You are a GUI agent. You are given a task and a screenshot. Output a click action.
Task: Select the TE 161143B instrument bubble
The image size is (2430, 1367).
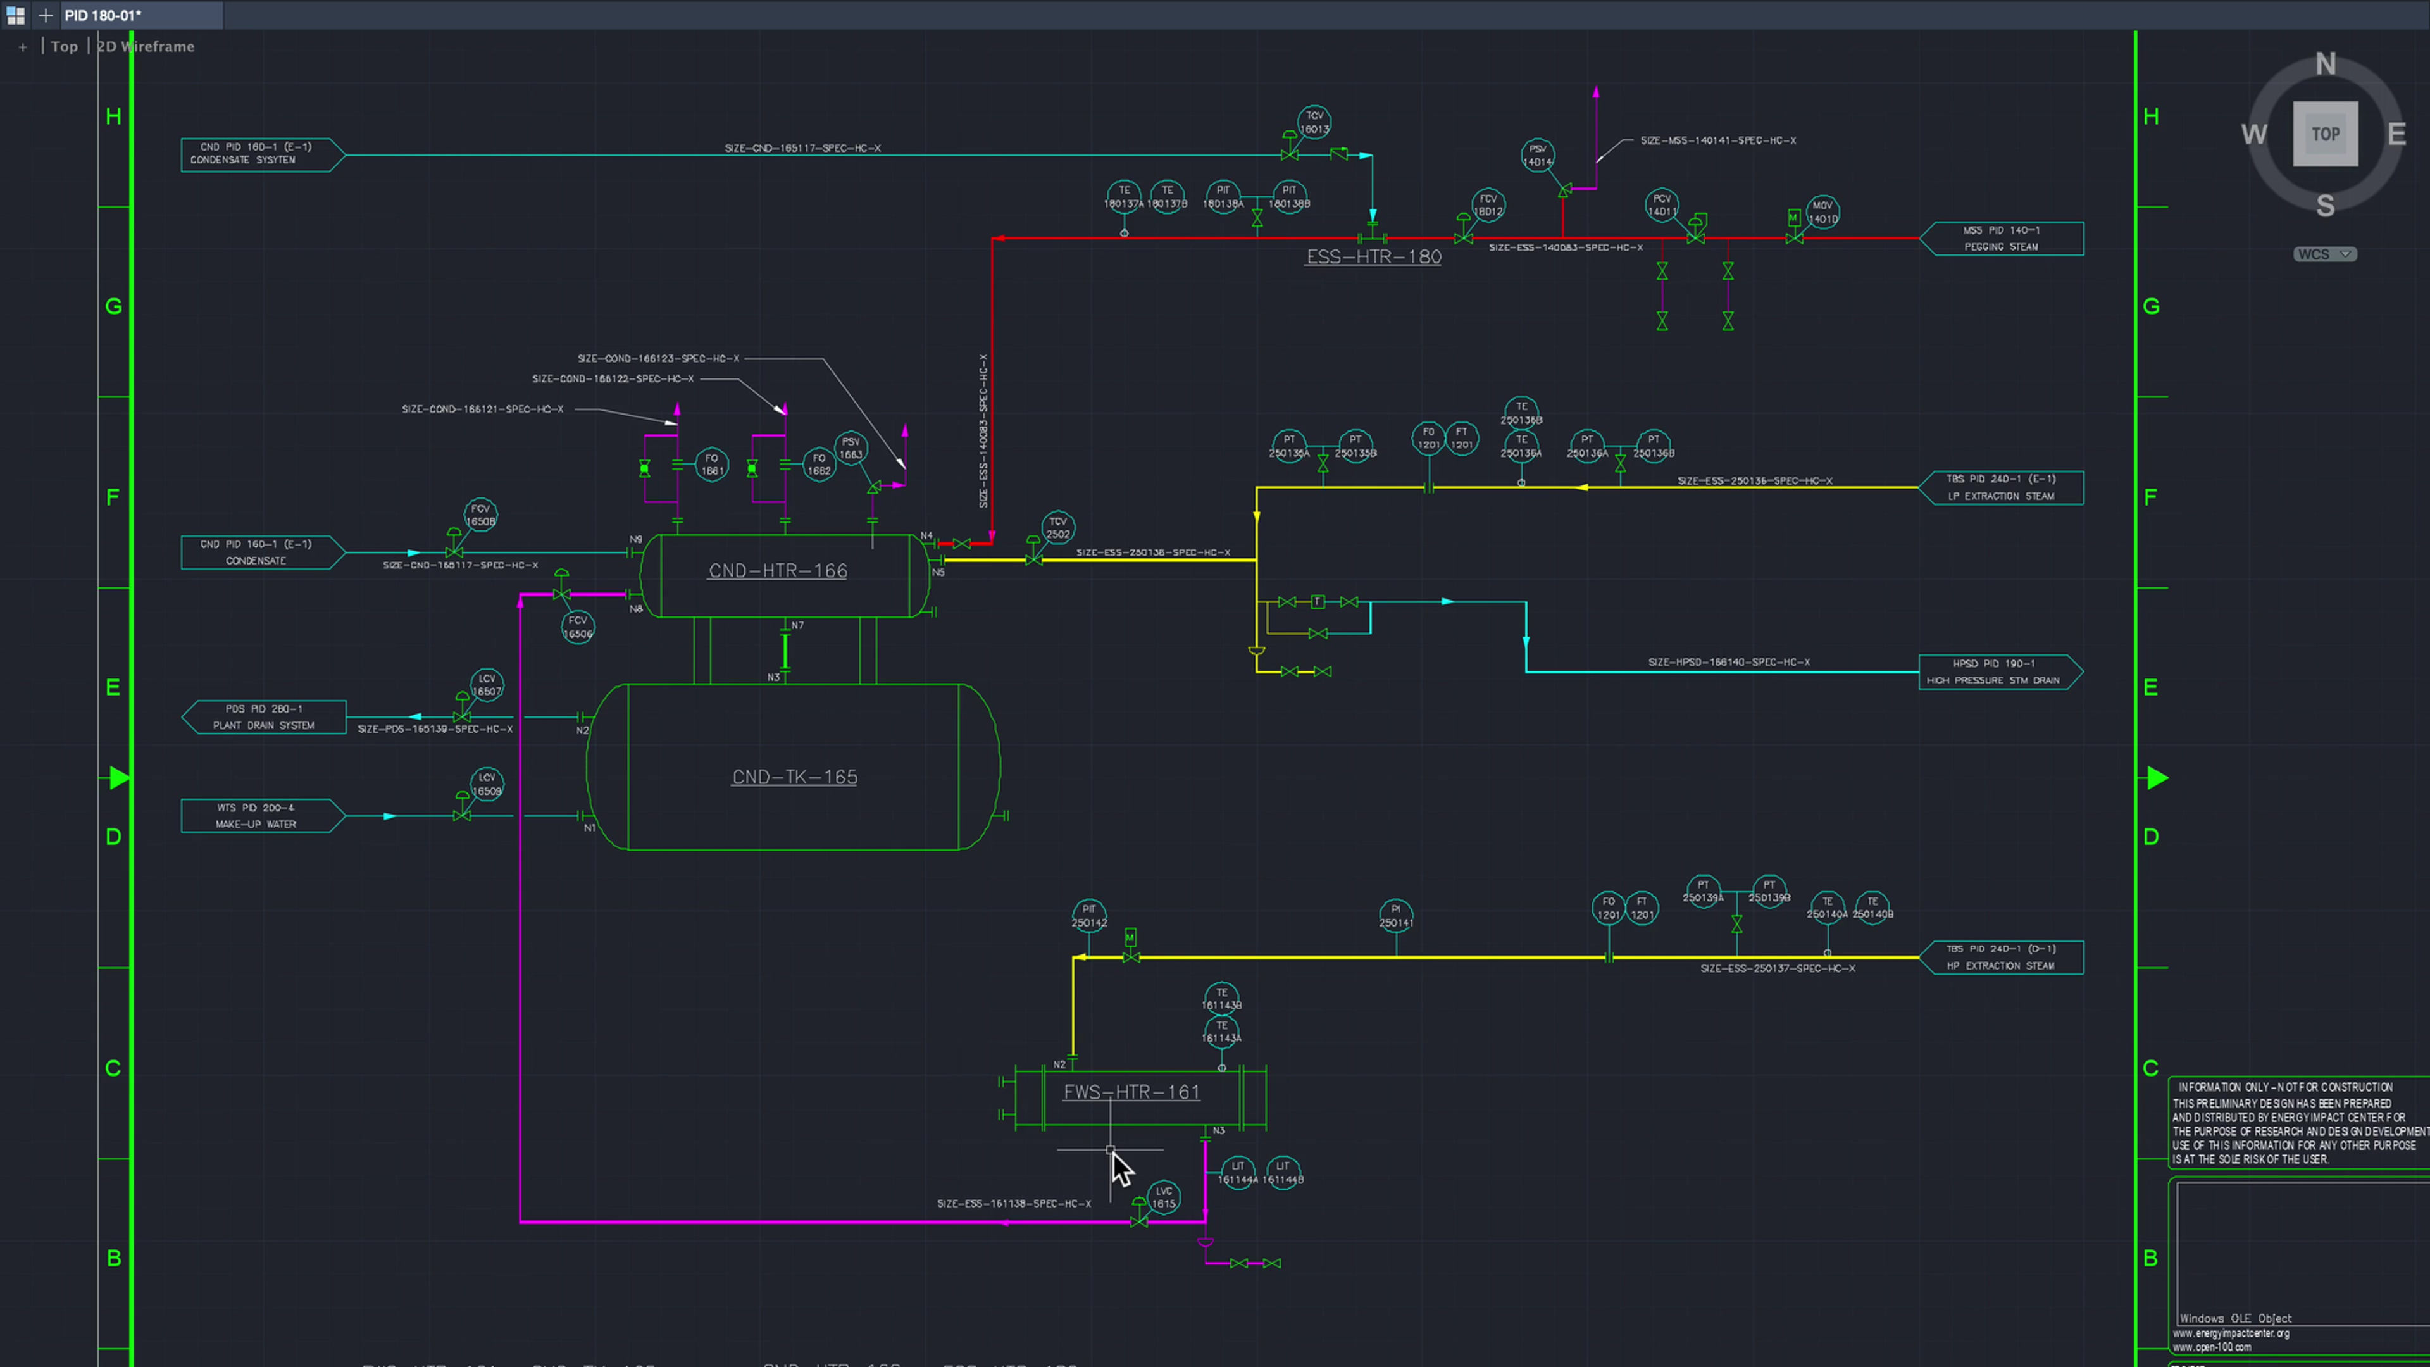coord(1221,998)
